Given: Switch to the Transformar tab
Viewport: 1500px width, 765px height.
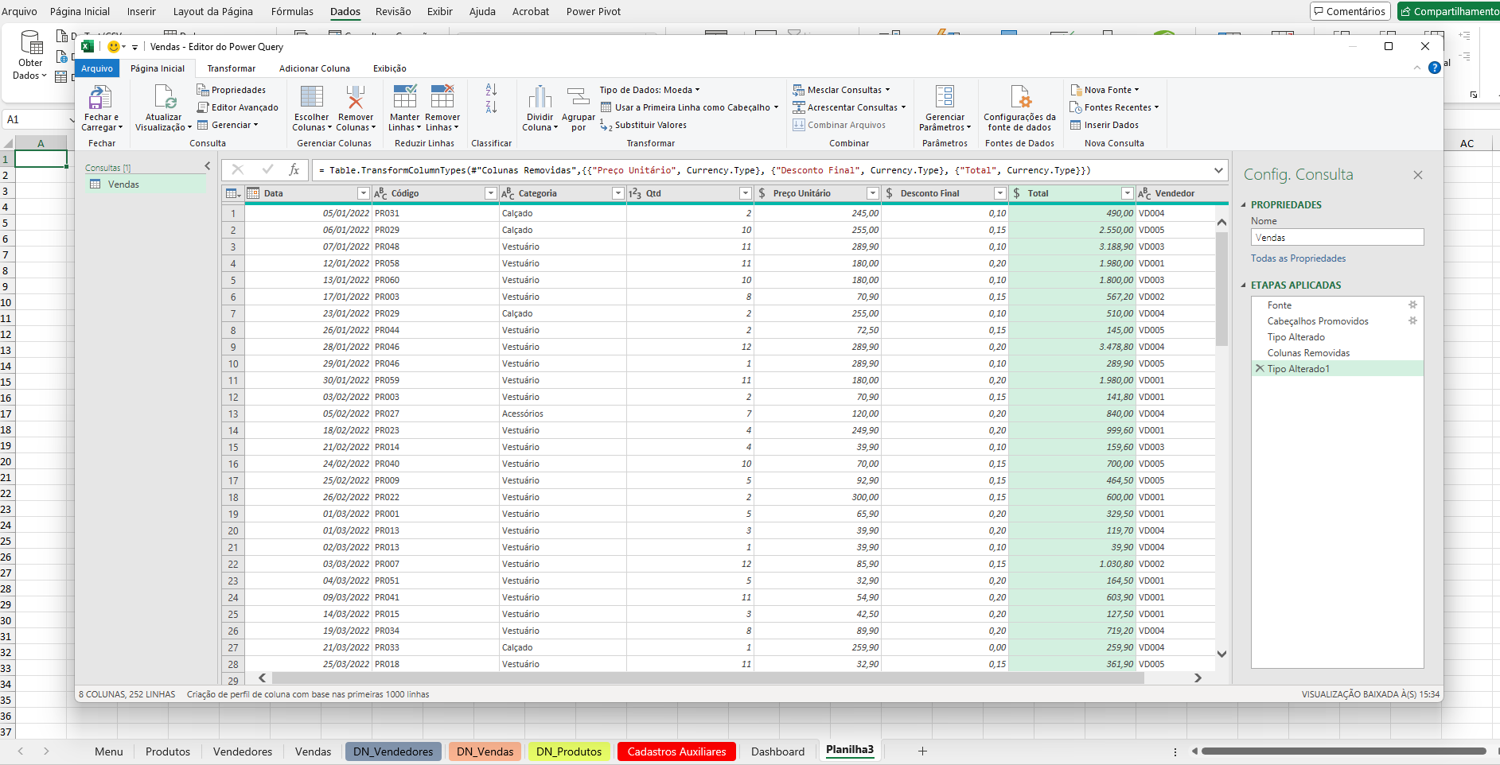Looking at the screenshot, I should click(232, 68).
